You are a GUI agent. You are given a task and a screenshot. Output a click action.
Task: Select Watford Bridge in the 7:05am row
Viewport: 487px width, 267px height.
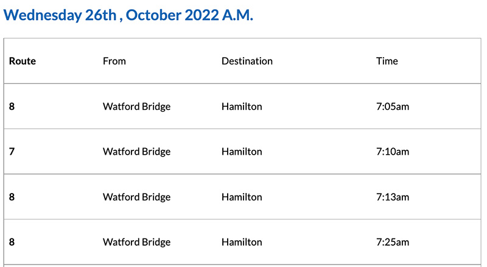[x=136, y=106]
